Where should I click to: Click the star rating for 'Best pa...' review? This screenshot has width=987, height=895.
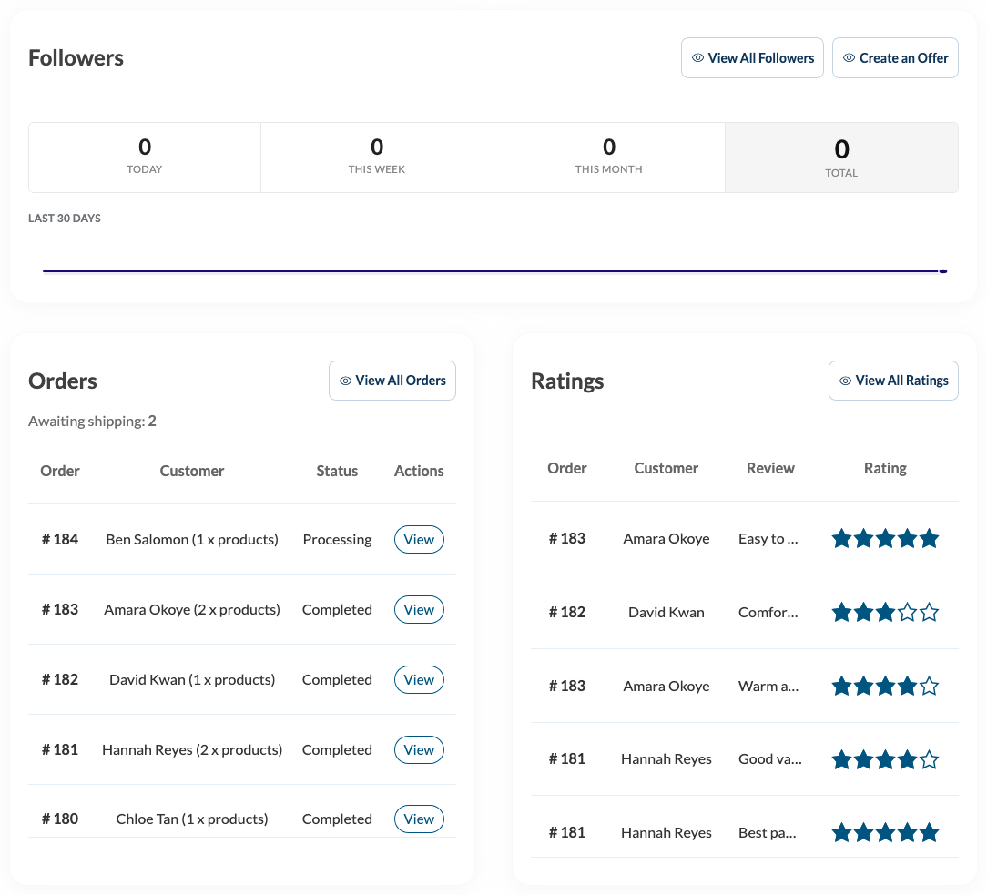[x=885, y=833]
